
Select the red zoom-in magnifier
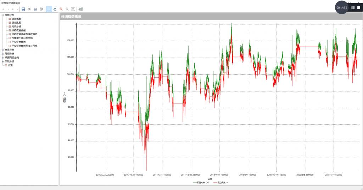(61, 9)
